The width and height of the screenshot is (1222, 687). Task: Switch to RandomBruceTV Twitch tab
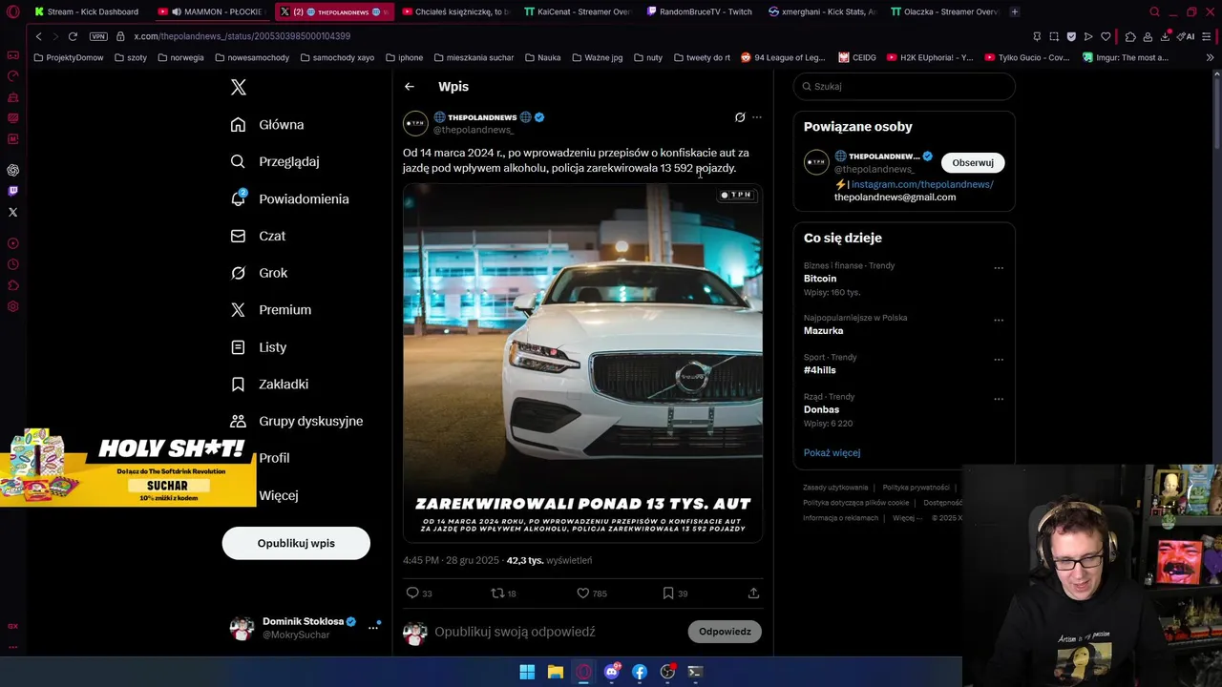click(x=699, y=11)
